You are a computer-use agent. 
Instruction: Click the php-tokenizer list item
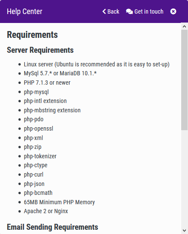click(40, 156)
